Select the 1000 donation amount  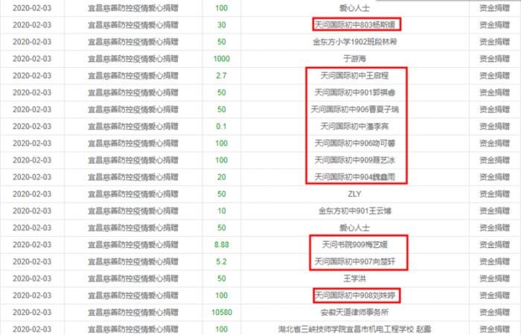(x=221, y=59)
